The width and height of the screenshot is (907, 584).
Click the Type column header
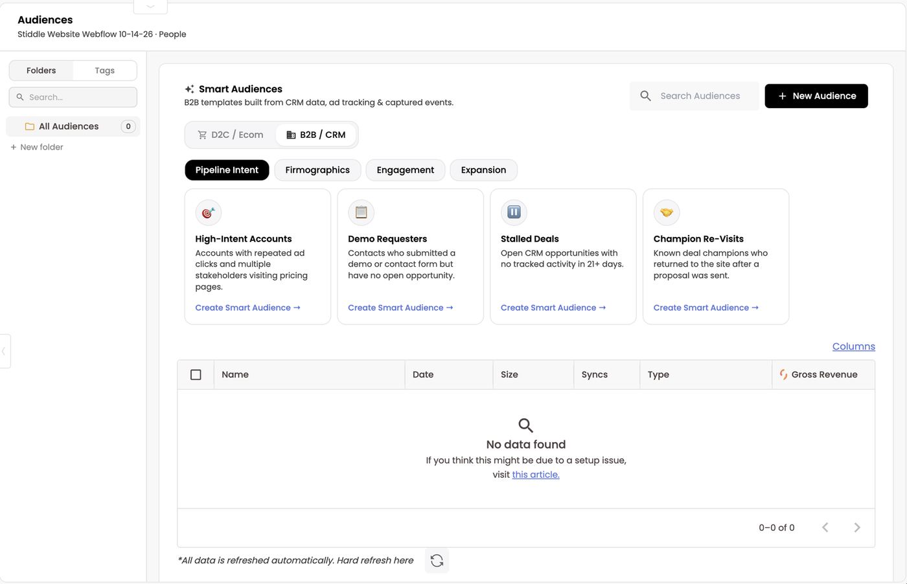pyautogui.click(x=706, y=375)
